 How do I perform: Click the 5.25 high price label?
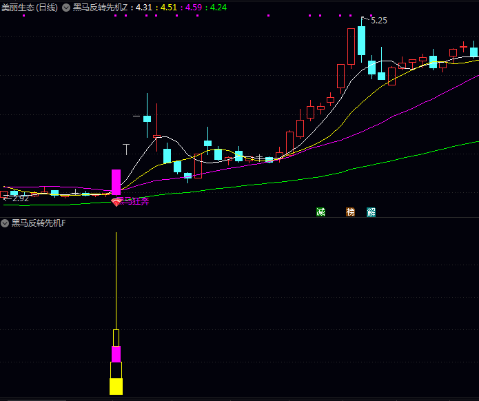coord(378,21)
